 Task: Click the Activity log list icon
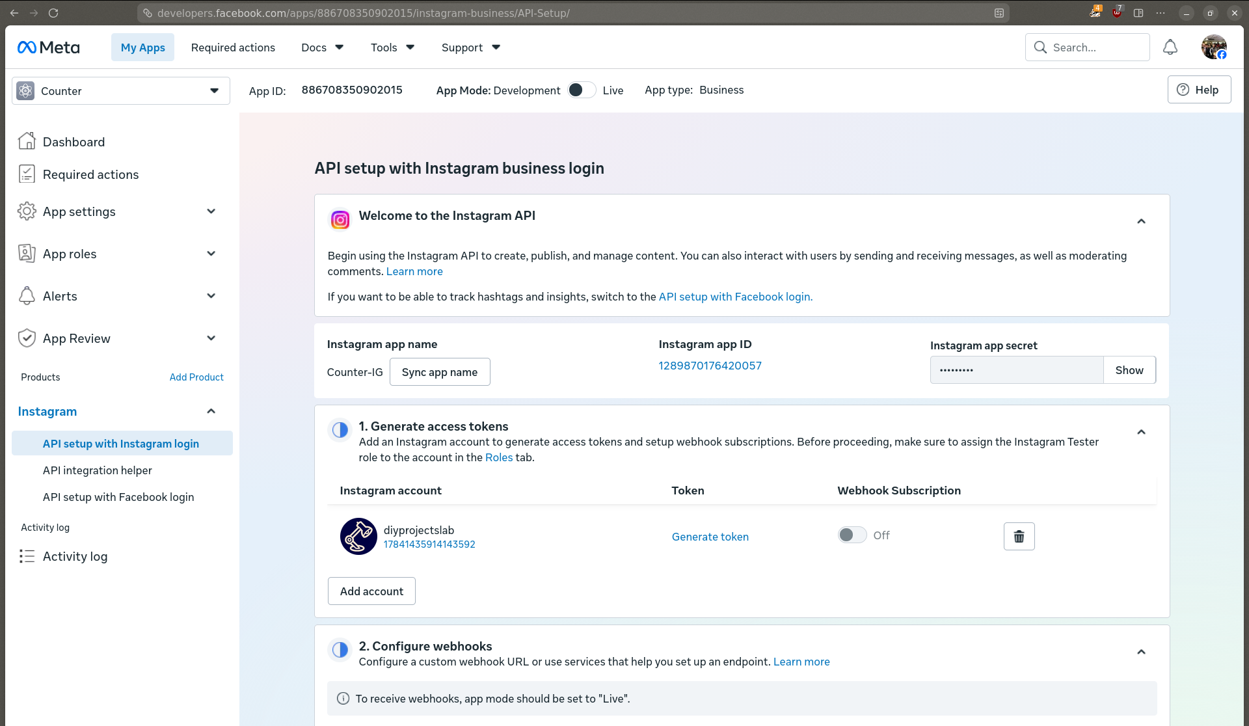click(x=27, y=556)
